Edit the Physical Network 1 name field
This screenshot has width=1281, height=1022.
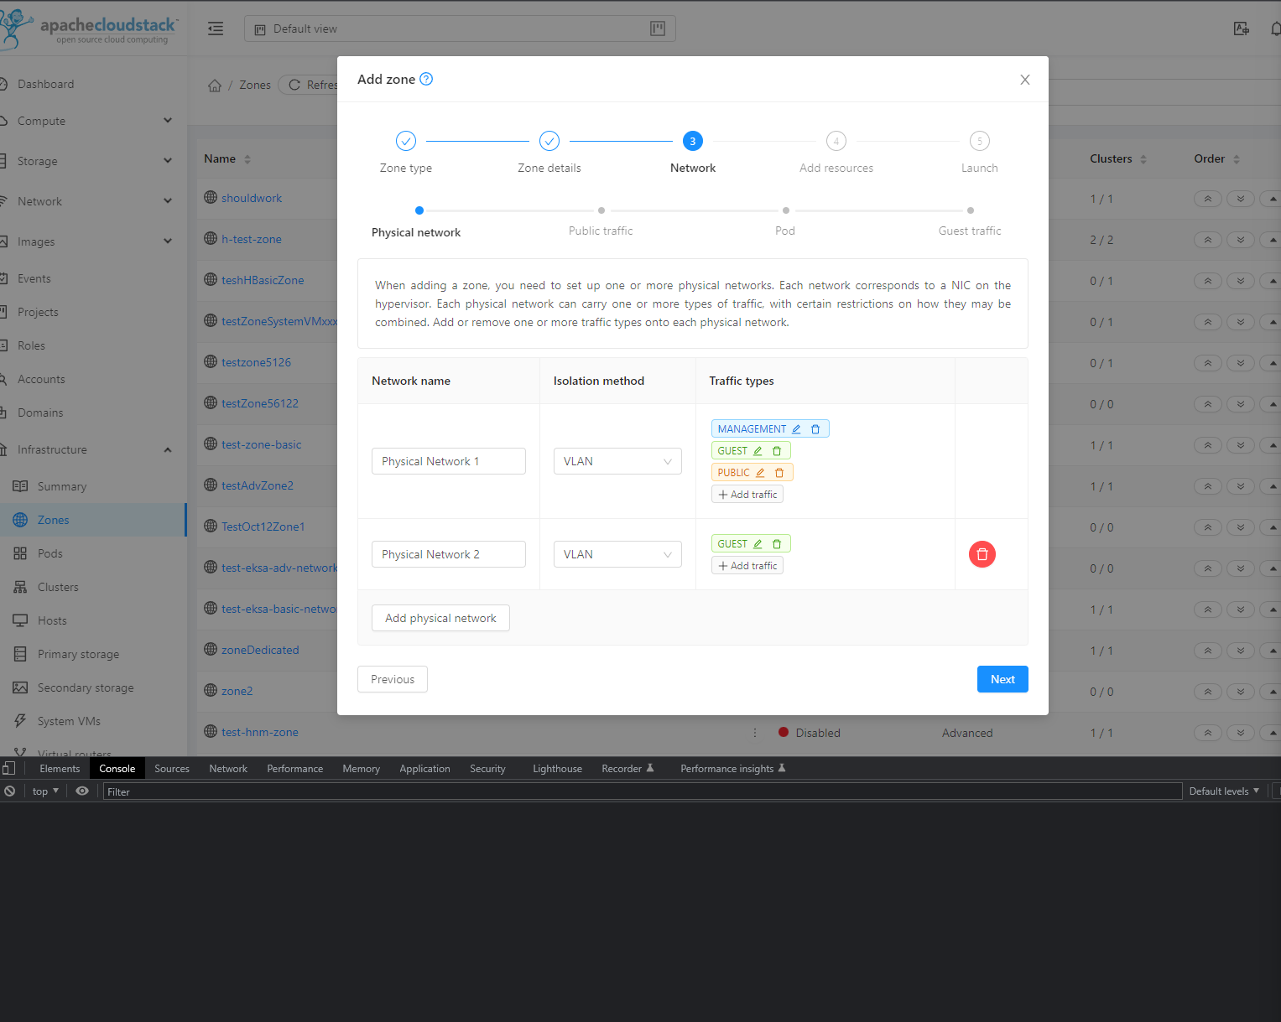(x=449, y=461)
